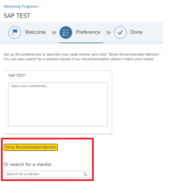Click the You can also search instruction line

click(79, 59)
